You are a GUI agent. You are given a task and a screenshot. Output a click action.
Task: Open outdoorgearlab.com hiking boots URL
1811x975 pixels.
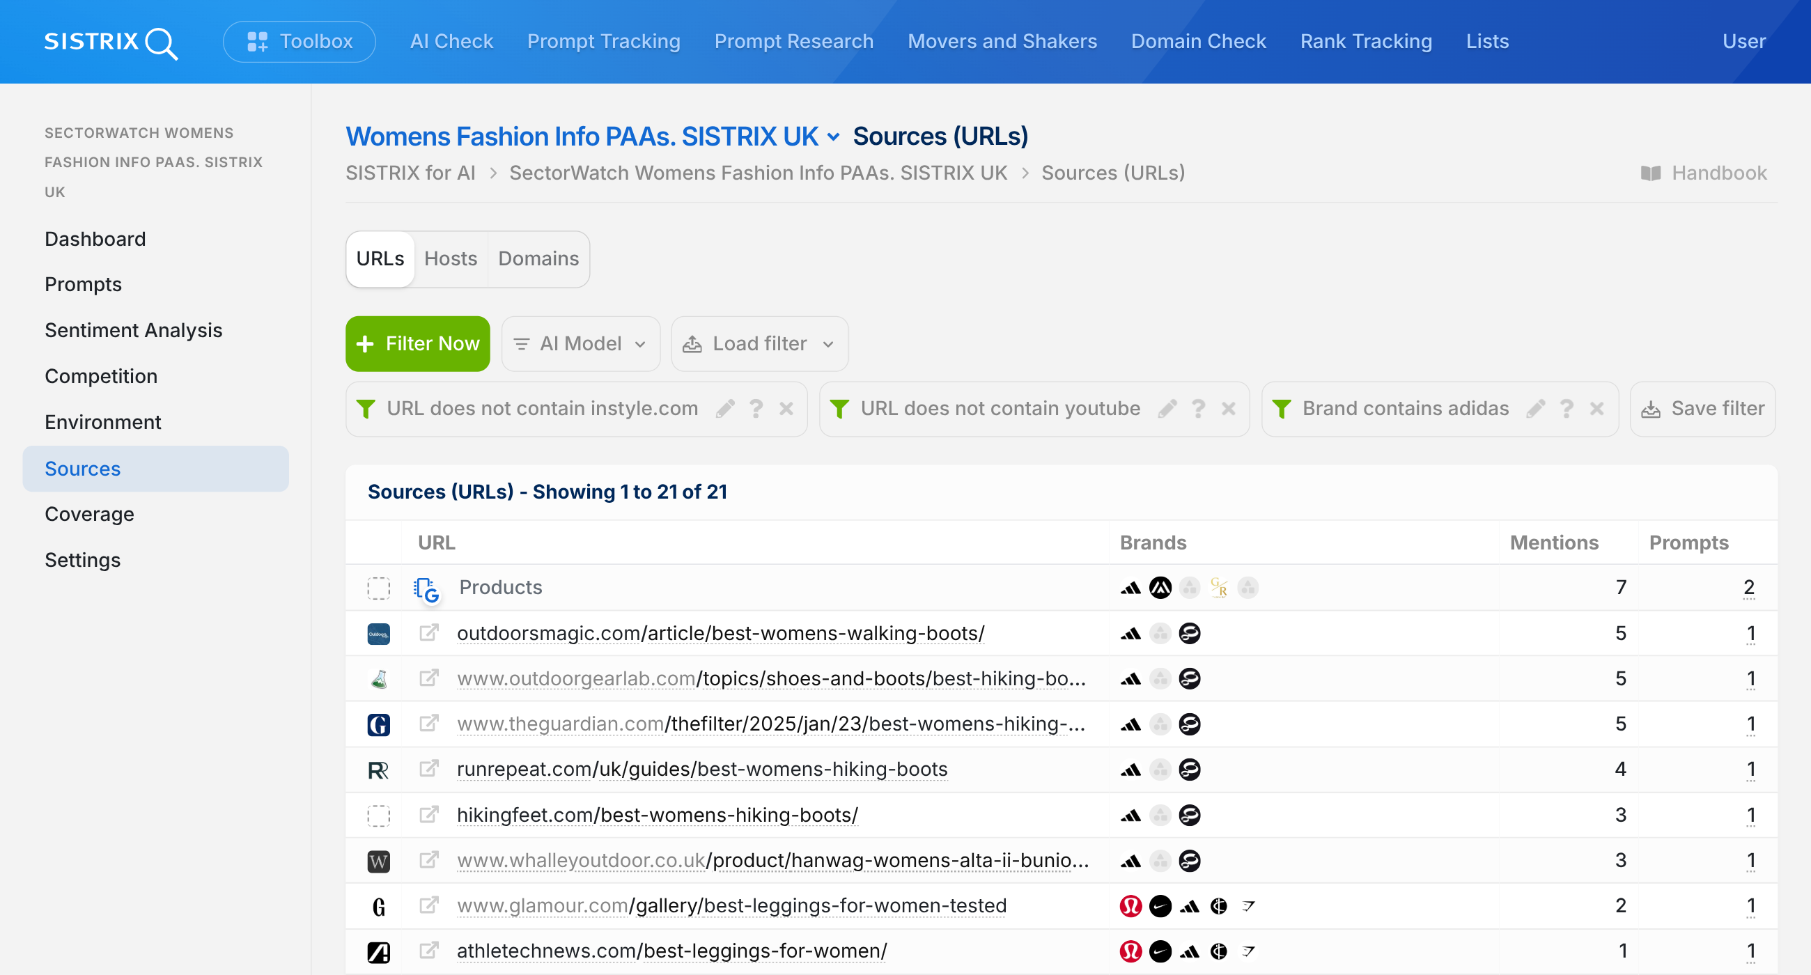[771, 678]
